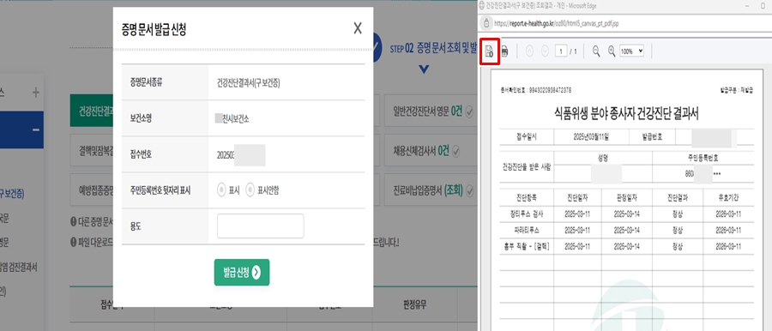Screen dimensions: 772x331
Task: Zoom out the report with the minus magnifier
Action: pos(596,51)
